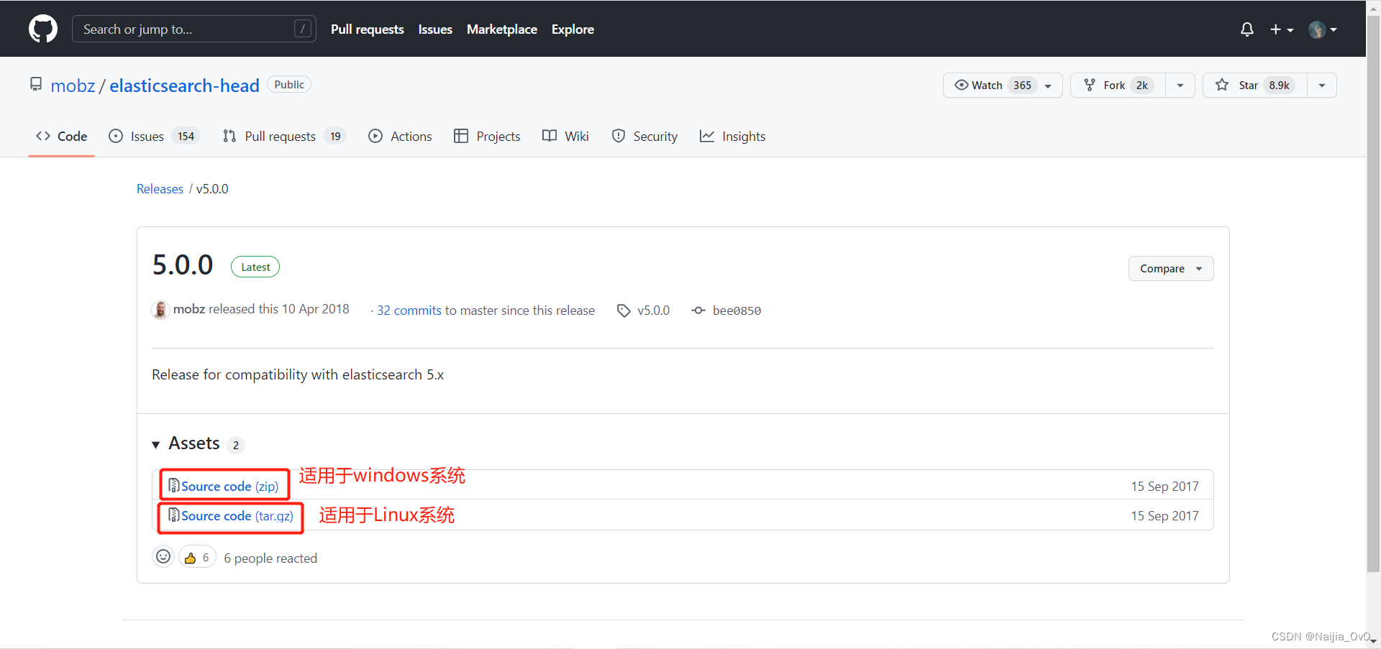Open the elasticsearch-head repository link
1381x649 pixels.
184,86
